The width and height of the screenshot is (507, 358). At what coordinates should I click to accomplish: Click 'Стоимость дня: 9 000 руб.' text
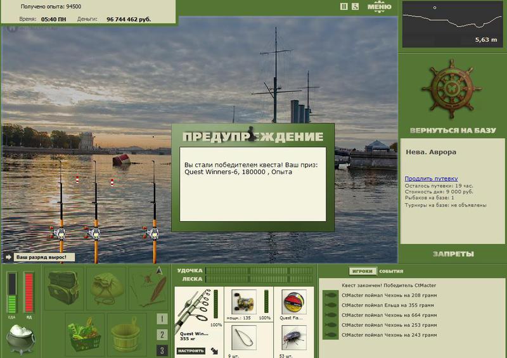pos(439,192)
